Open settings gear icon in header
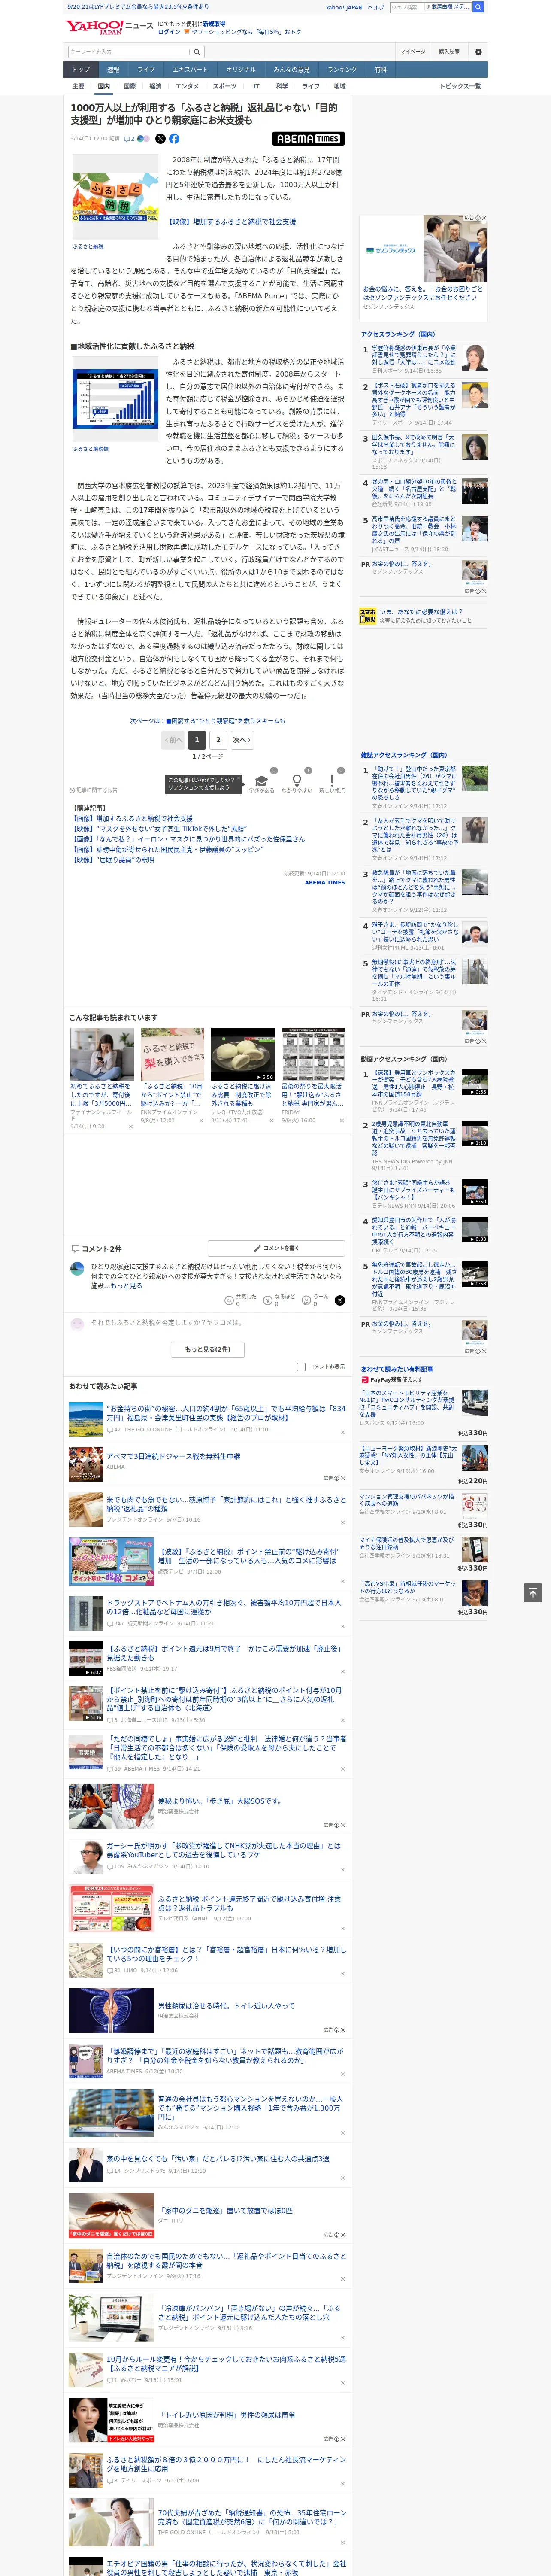The image size is (551, 2576). 478,51
